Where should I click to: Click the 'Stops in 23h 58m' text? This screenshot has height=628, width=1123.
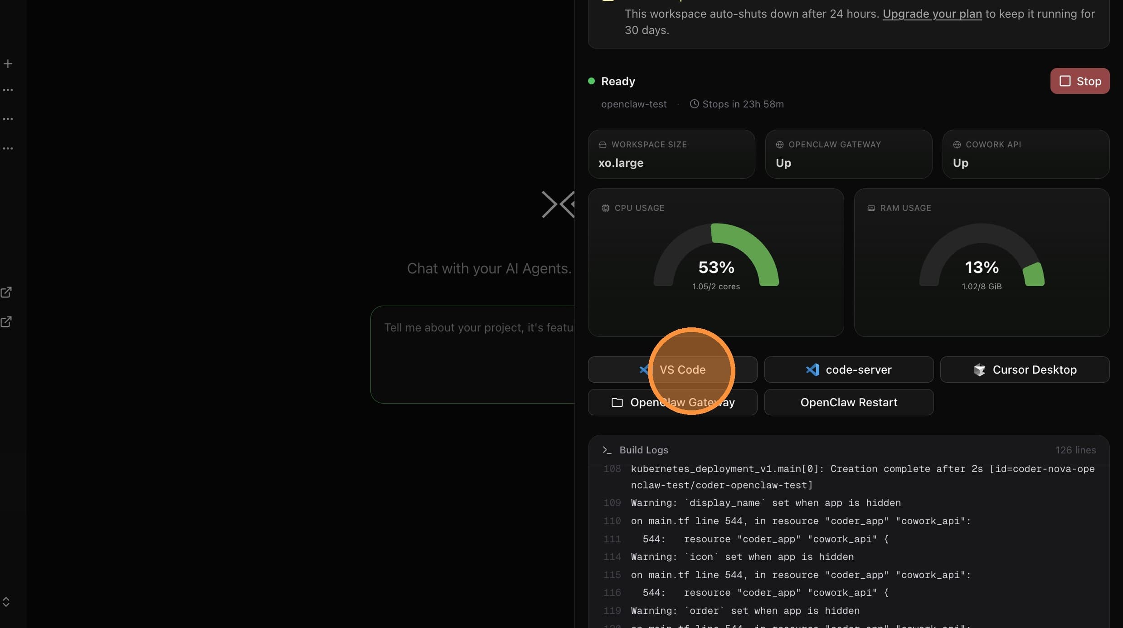(743, 104)
